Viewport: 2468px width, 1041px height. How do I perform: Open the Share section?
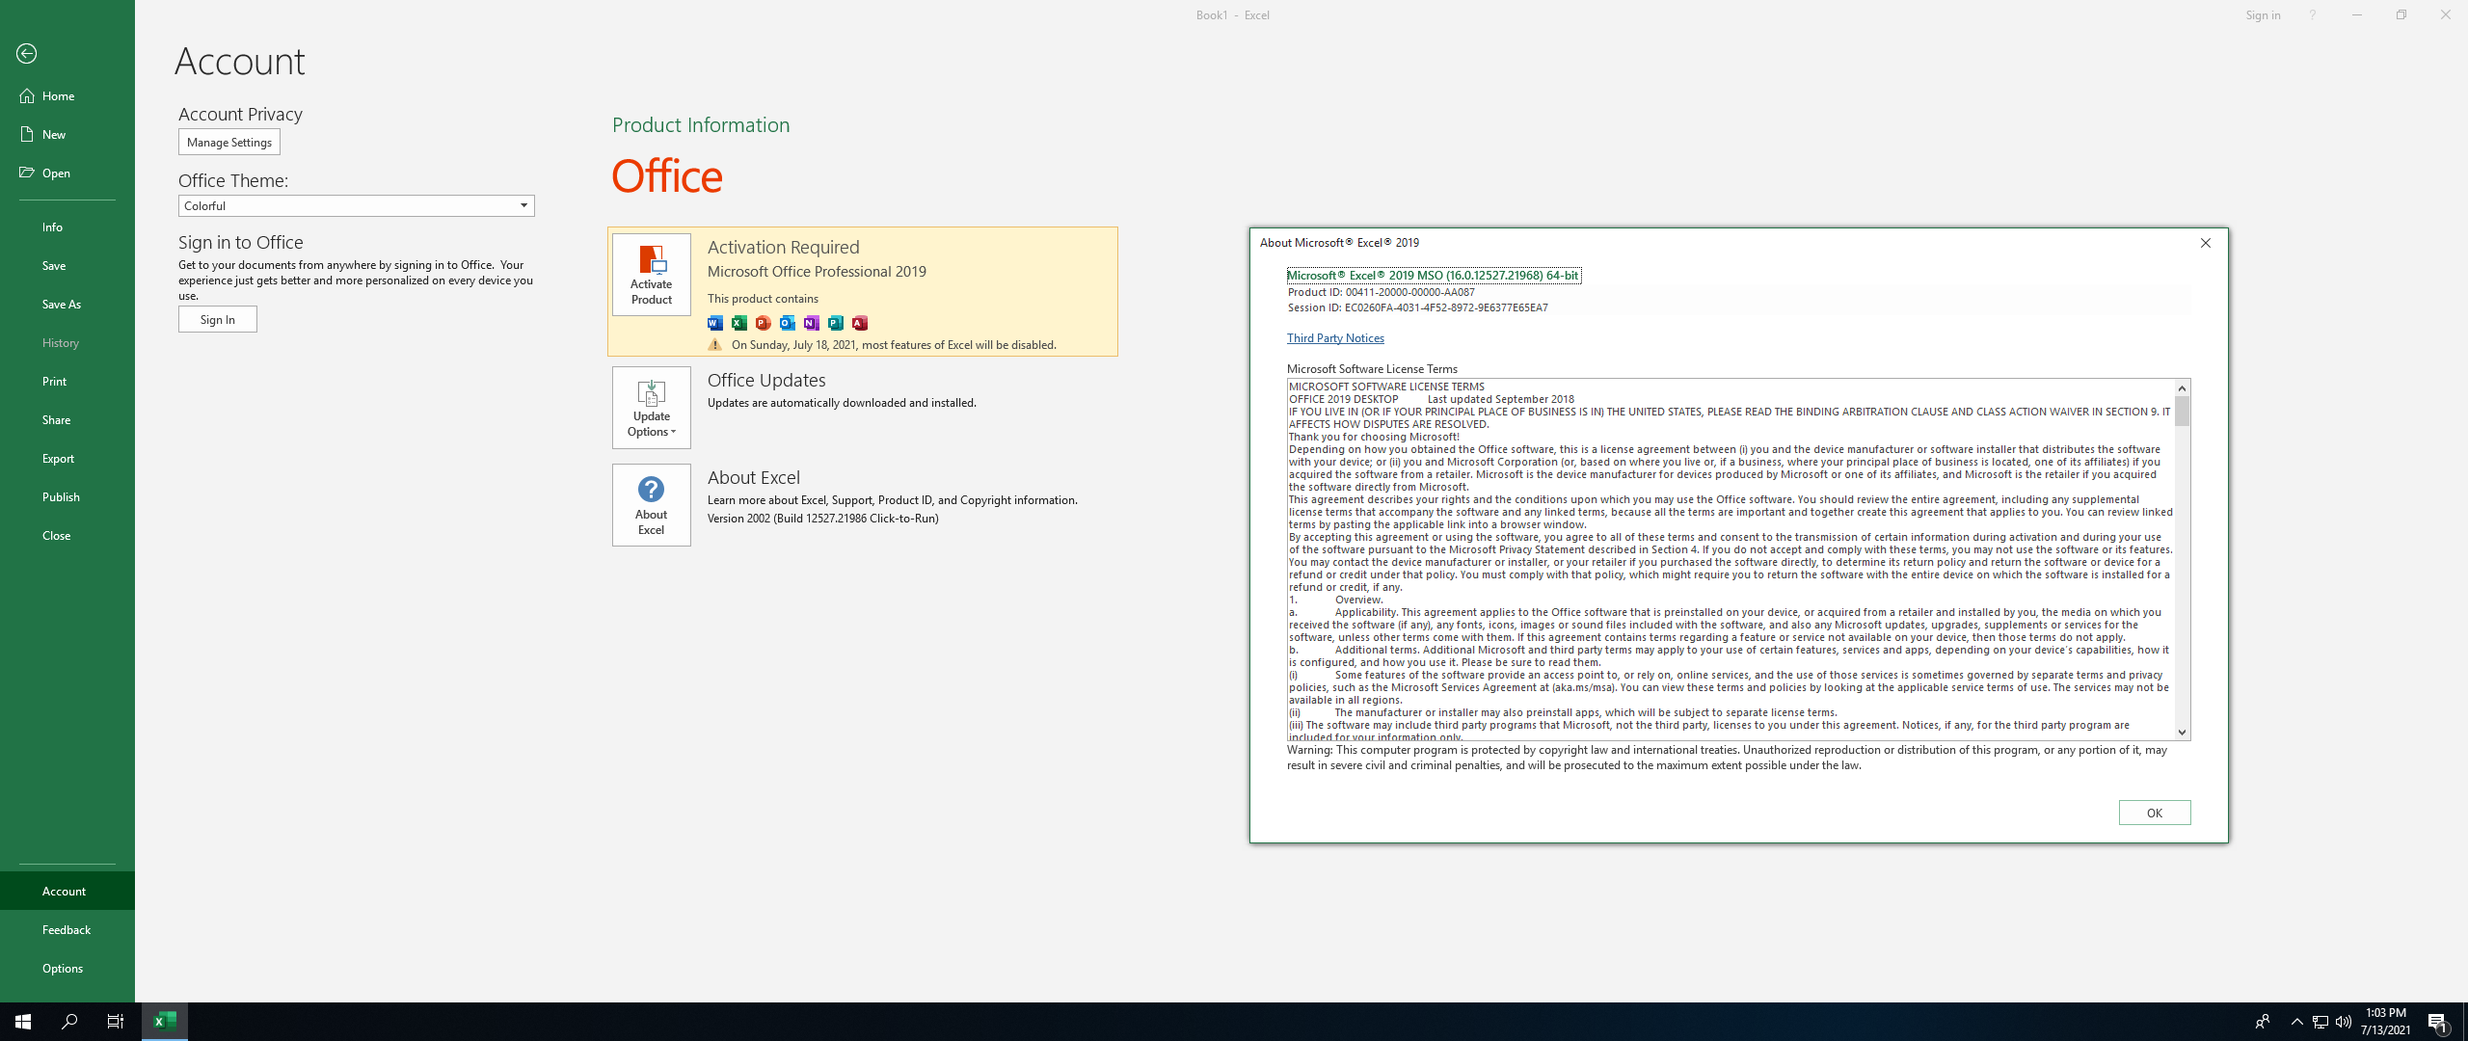click(x=67, y=419)
